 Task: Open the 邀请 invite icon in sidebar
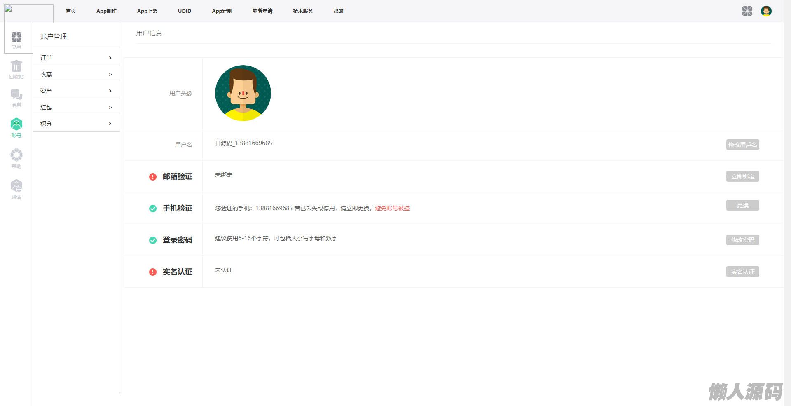click(x=16, y=186)
